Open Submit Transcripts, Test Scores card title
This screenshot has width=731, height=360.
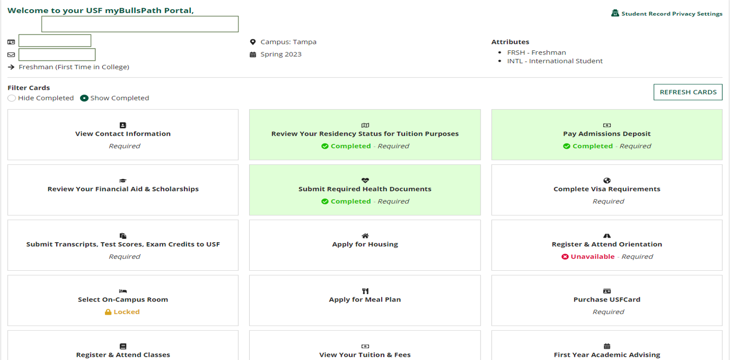click(x=123, y=244)
